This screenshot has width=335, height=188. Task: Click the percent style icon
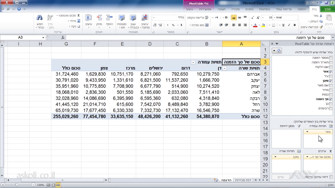pos(173,25)
